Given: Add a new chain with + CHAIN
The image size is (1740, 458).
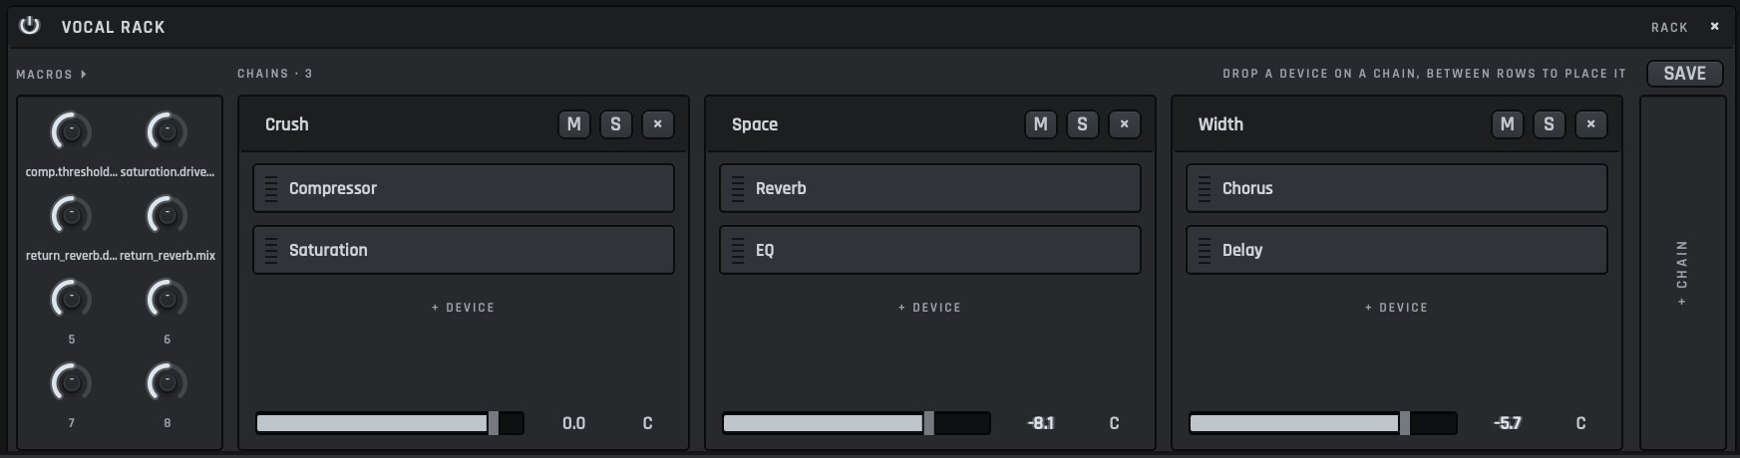Looking at the screenshot, I should pos(1683,273).
